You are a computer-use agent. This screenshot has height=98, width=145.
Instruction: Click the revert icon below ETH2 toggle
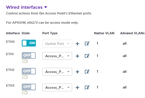click(x=25, y=77)
